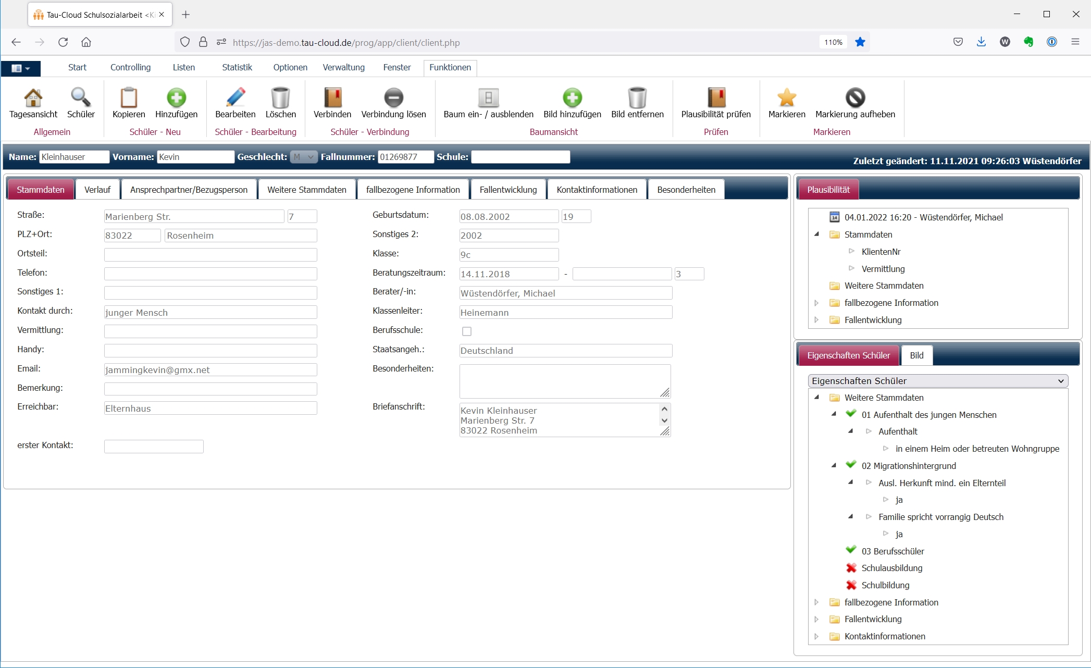
Task: Switch to the Verlauf tab
Action: tap(97, 190)
